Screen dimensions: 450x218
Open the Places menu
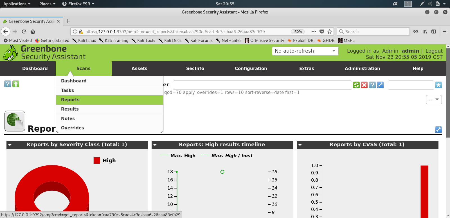click(x=47, y=4)
